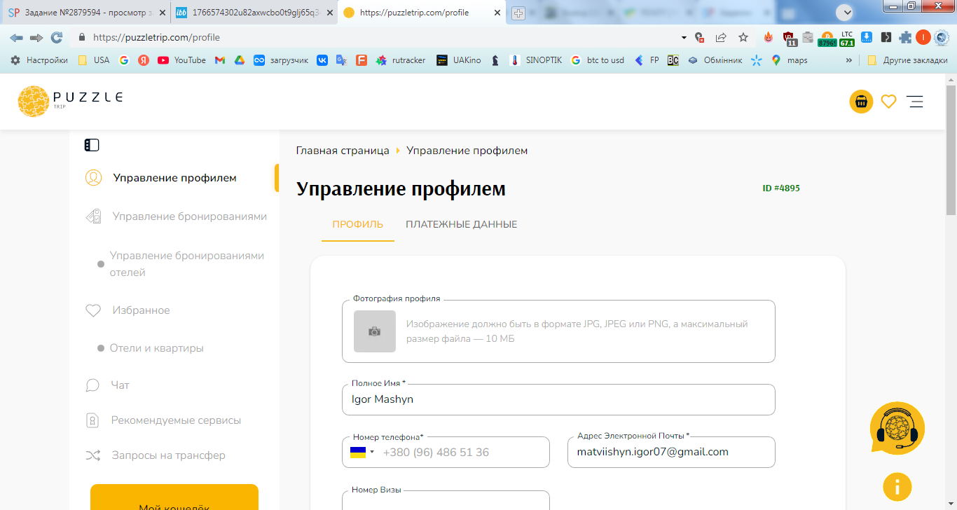The height and width of the screenshot is (510, 957).
Task: Open the Google Drive bookmark icon
Action: coord(239,60)
